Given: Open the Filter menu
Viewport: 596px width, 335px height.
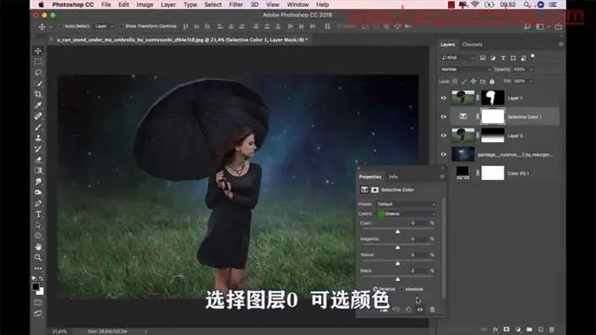Looking at the screenshot, I should coord(236,4).
